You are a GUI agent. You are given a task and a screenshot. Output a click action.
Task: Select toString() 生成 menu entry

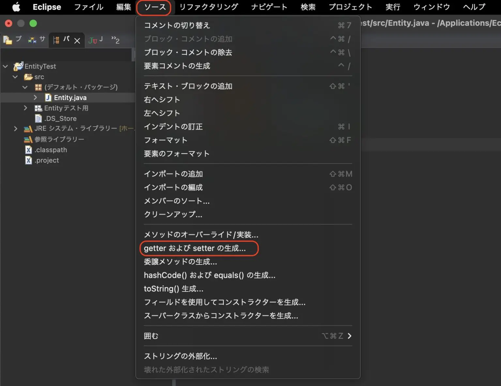(x=173, y=289)
